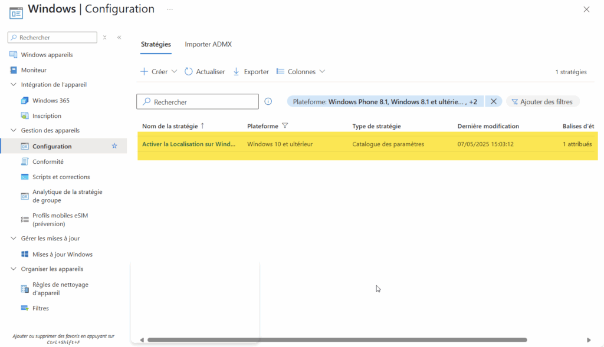
Task: Remove the Plateforme filter with X
Action: pyautogui.click(x=494, y=101)
